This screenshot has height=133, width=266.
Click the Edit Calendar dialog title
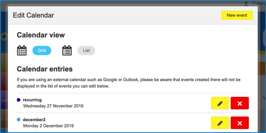[x=34, y=15]
